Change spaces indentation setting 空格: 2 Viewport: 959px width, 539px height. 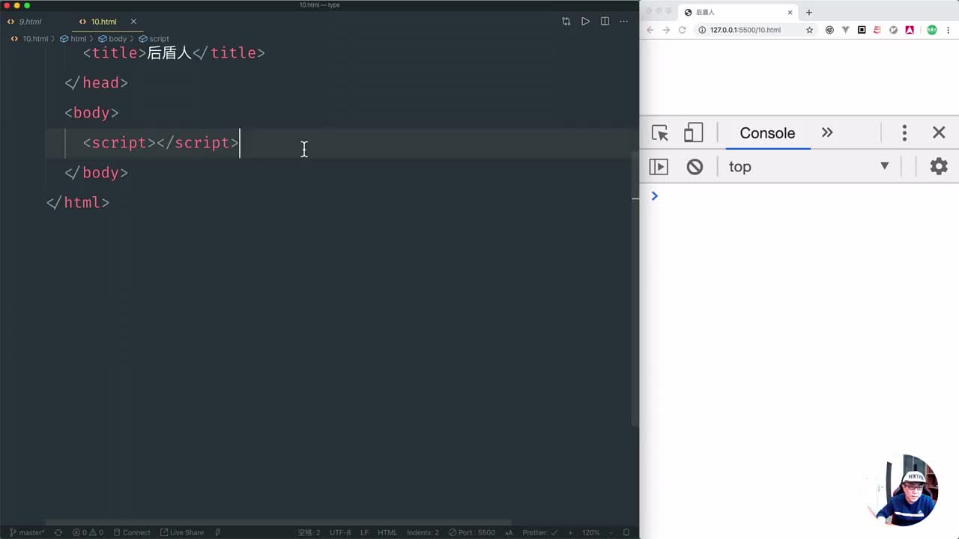(x=309, y=532)
